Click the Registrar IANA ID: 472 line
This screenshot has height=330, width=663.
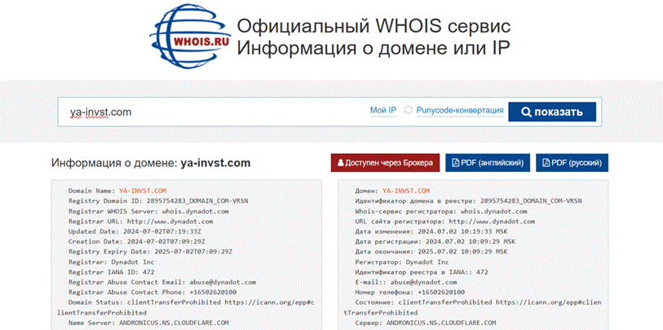(x=111, y=272)
